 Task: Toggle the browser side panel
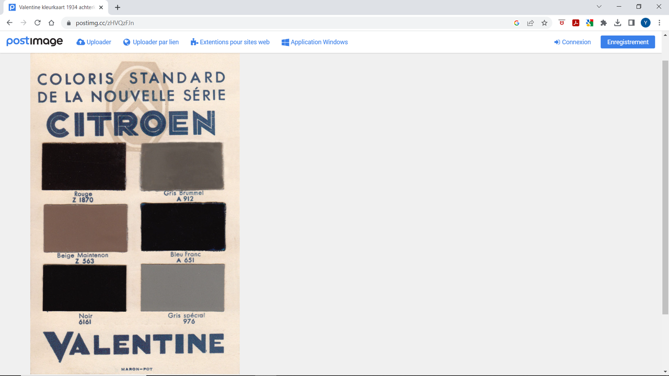631,23
